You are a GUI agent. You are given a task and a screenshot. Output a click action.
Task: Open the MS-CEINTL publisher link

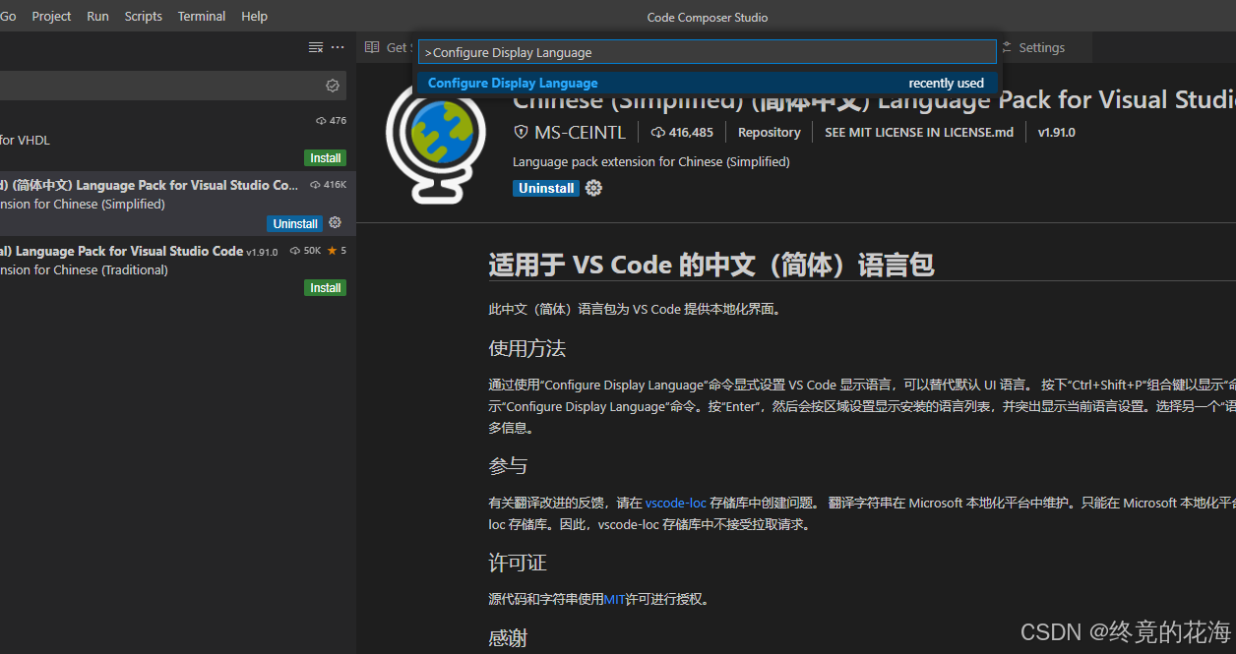pyautogui.click(x=580, y=132)
